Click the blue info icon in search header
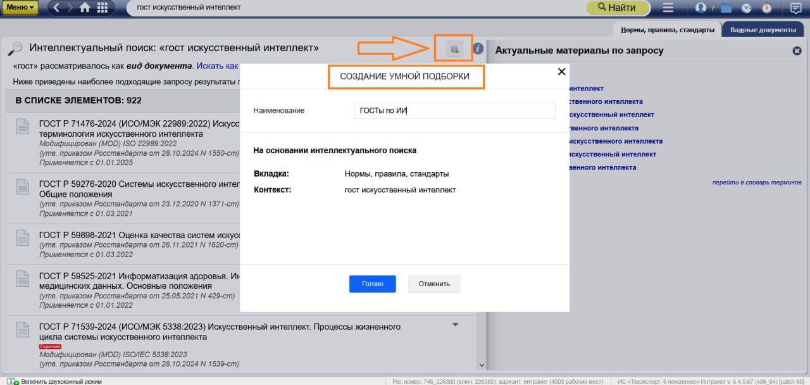This screenshot has height=385, width=810. (478, 48)
